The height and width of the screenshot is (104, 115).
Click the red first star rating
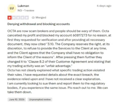coord(10,18)
